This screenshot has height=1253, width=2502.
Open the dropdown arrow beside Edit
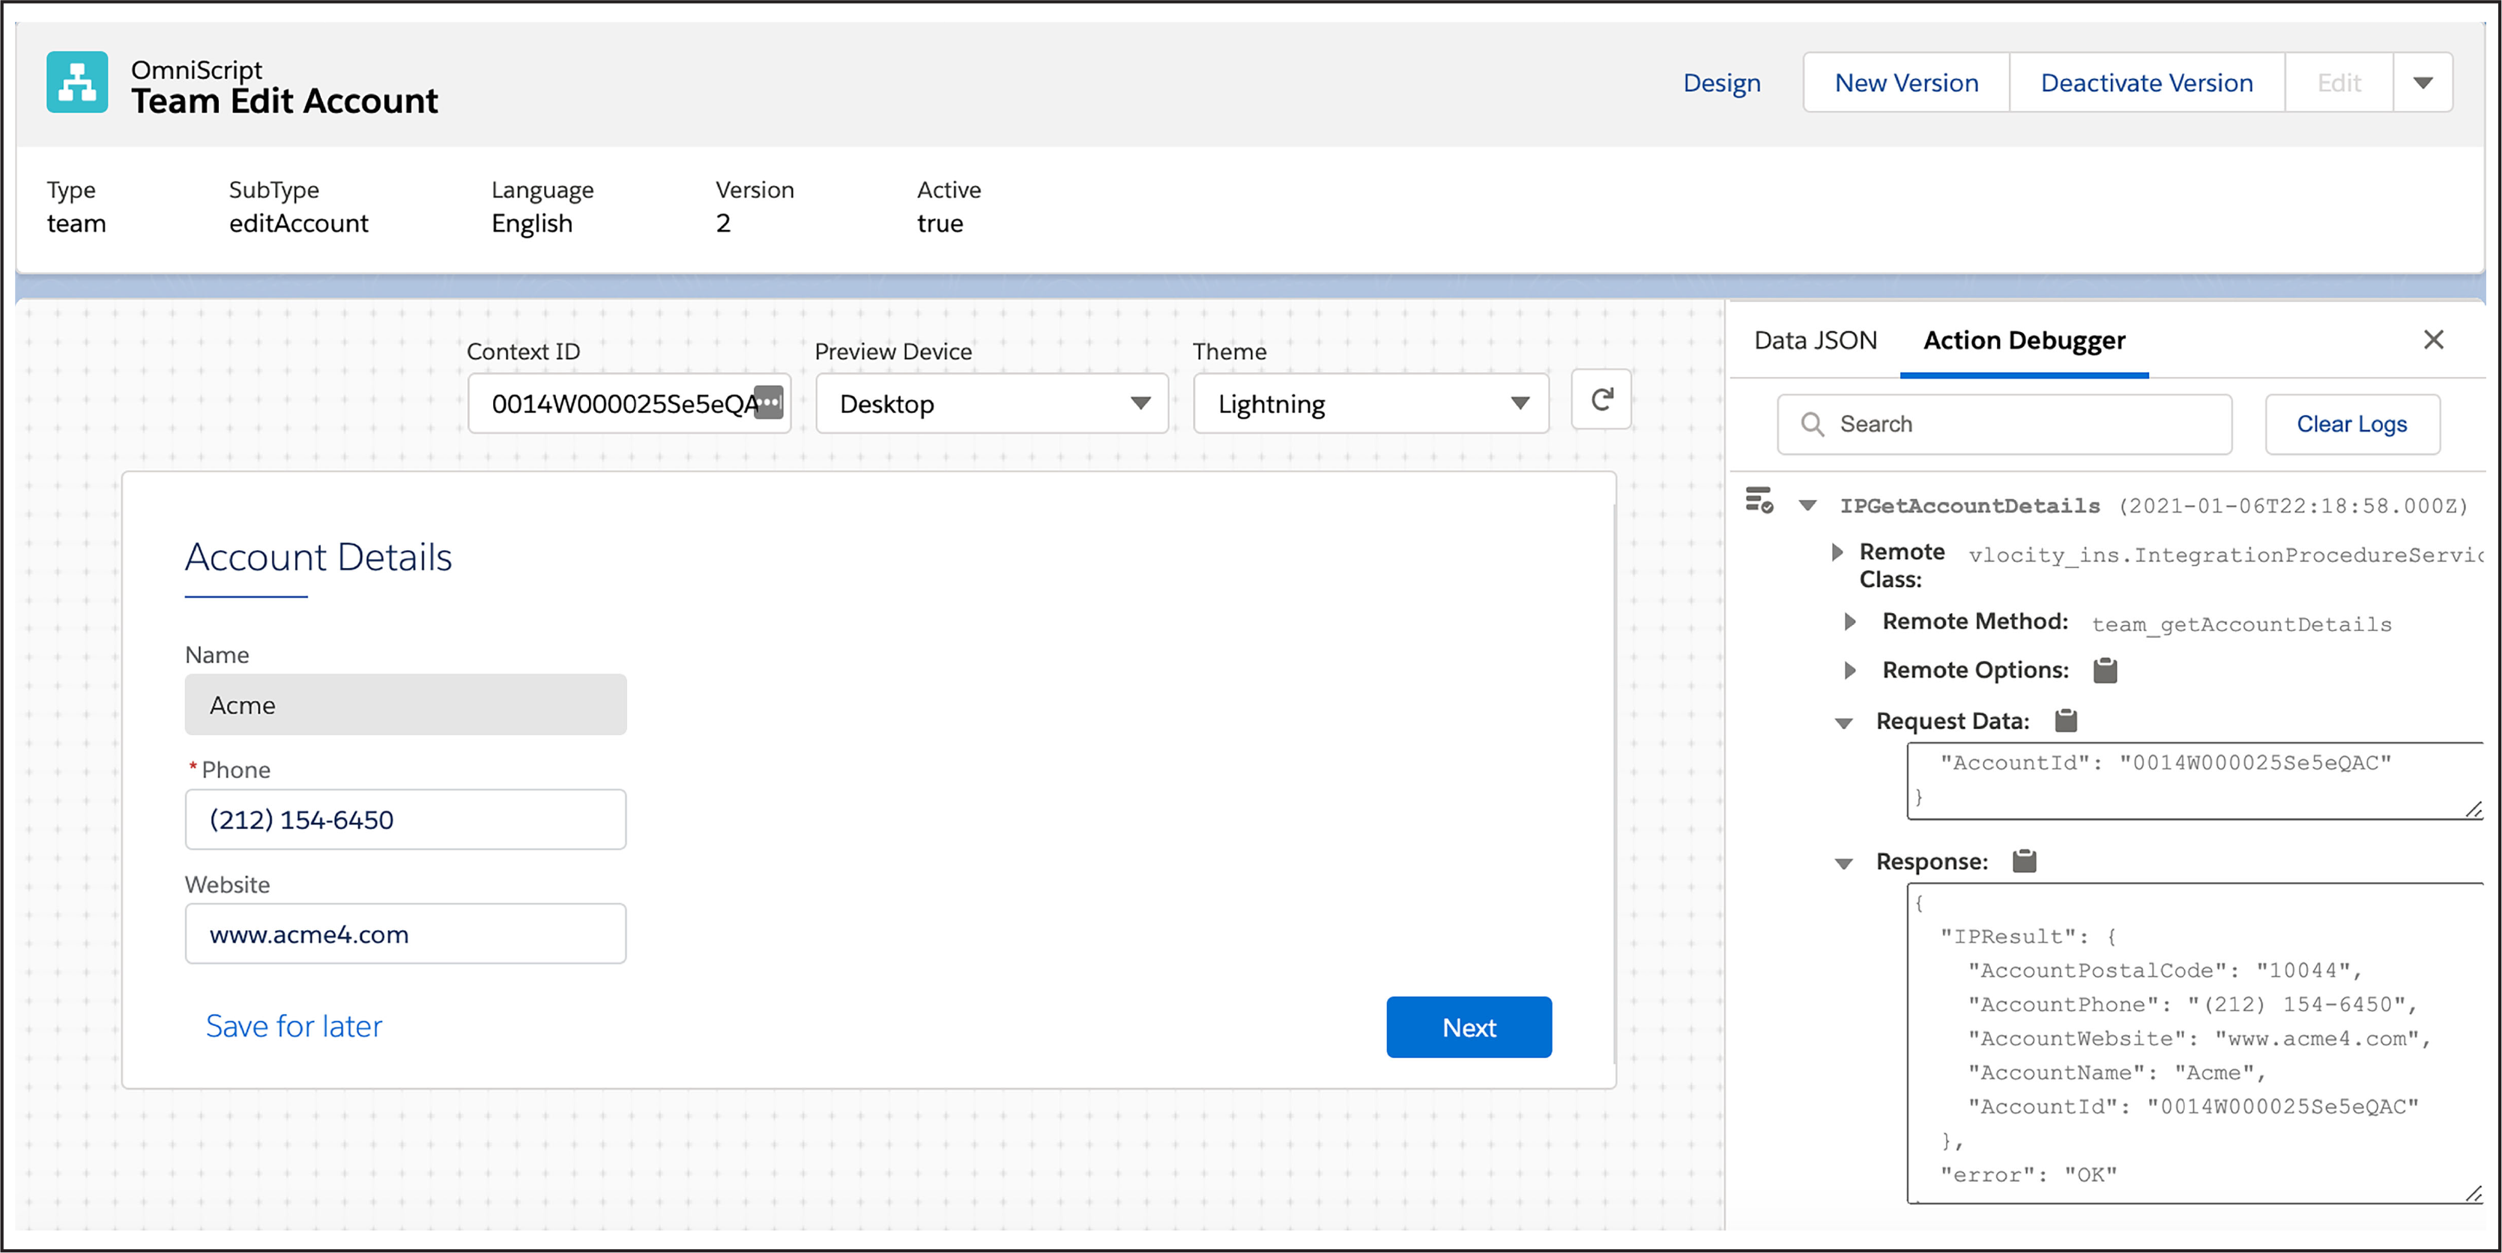2423,83
